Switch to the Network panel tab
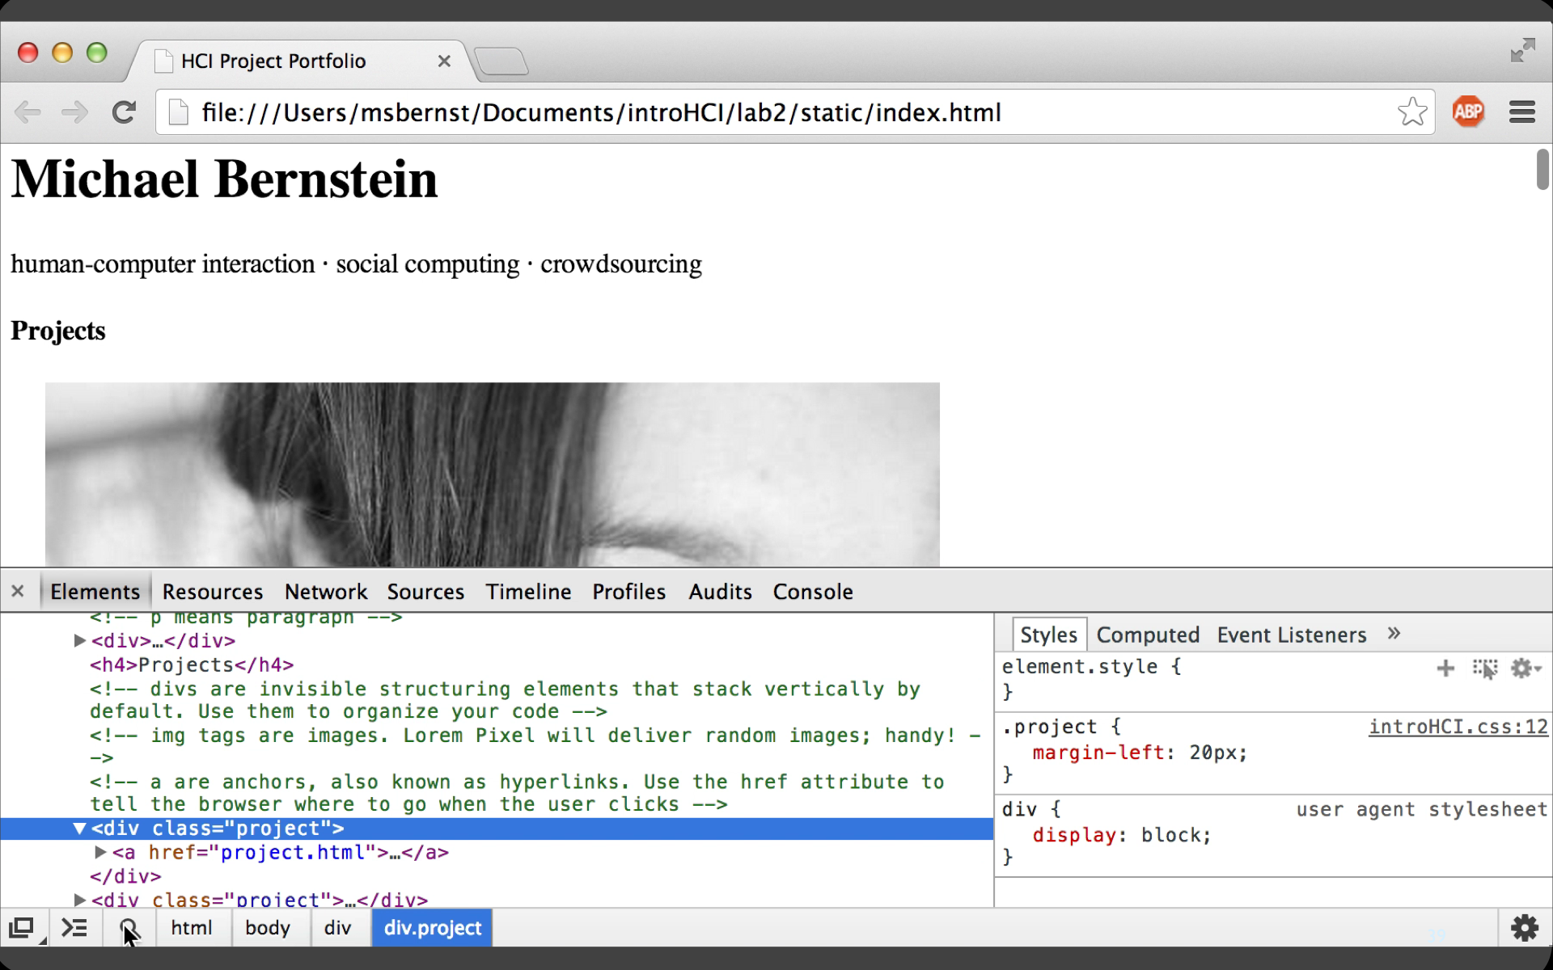Viewport: 1553px width, 970px height. pos(326,592)
